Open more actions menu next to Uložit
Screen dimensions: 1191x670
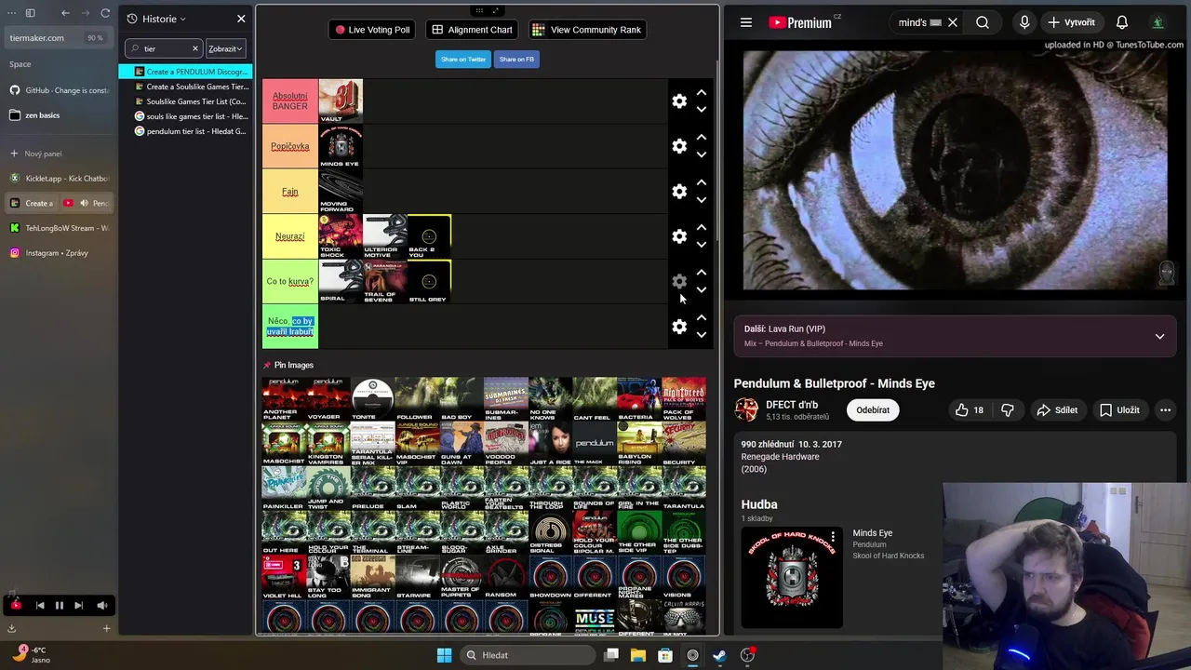coord(1165,410)
